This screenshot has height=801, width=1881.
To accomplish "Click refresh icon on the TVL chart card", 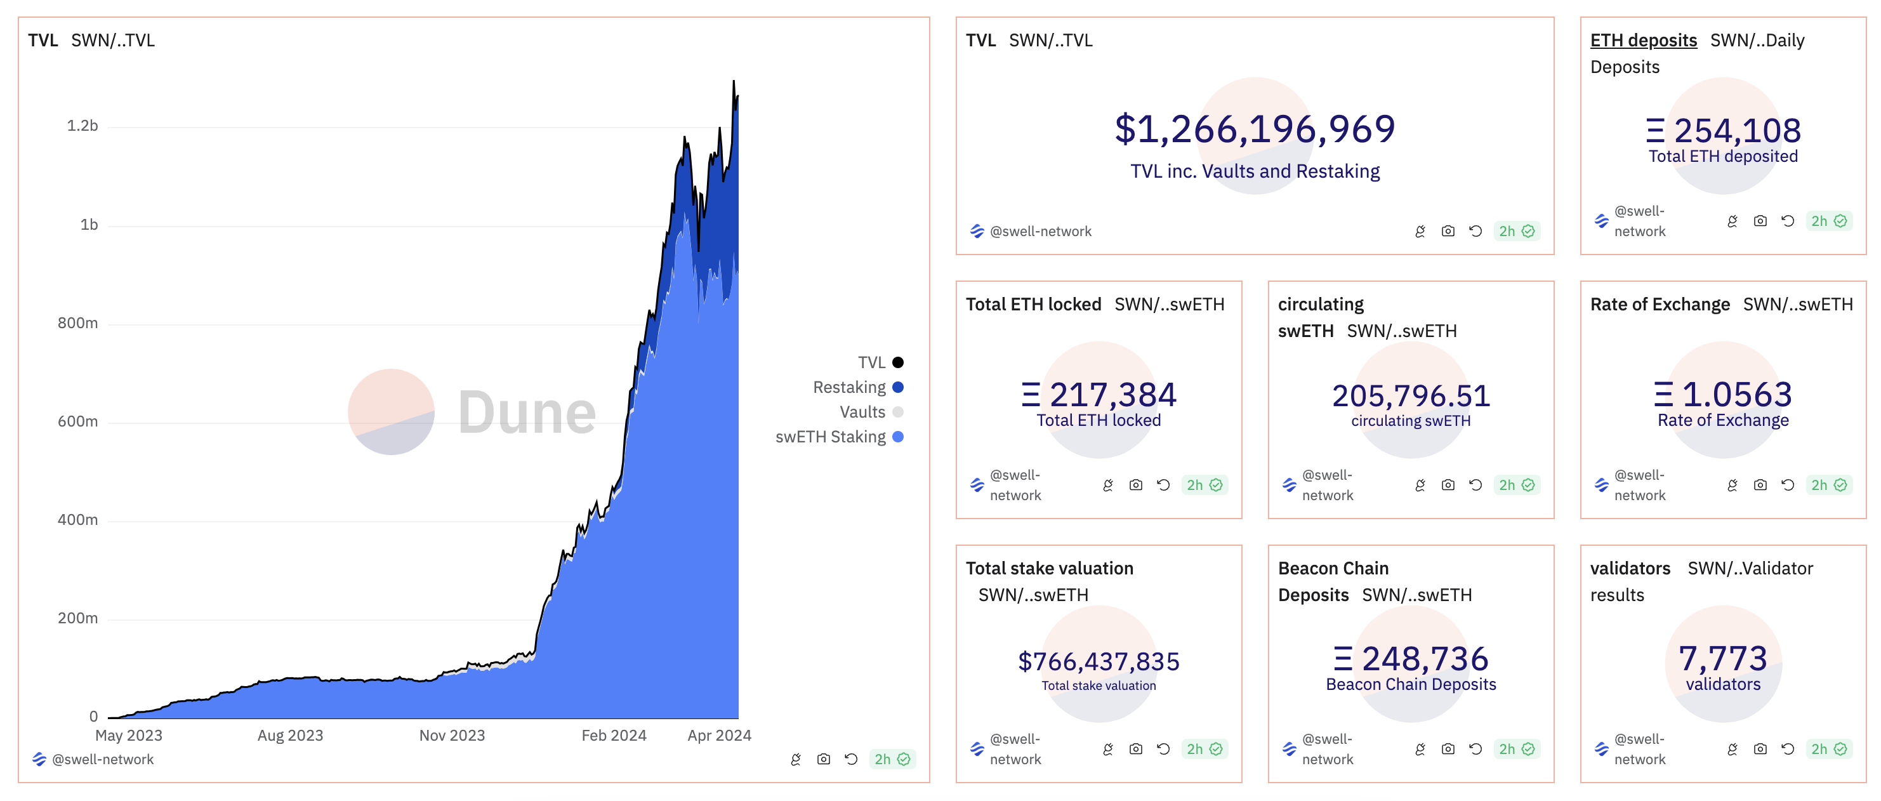I will click(x=850, y=759).
